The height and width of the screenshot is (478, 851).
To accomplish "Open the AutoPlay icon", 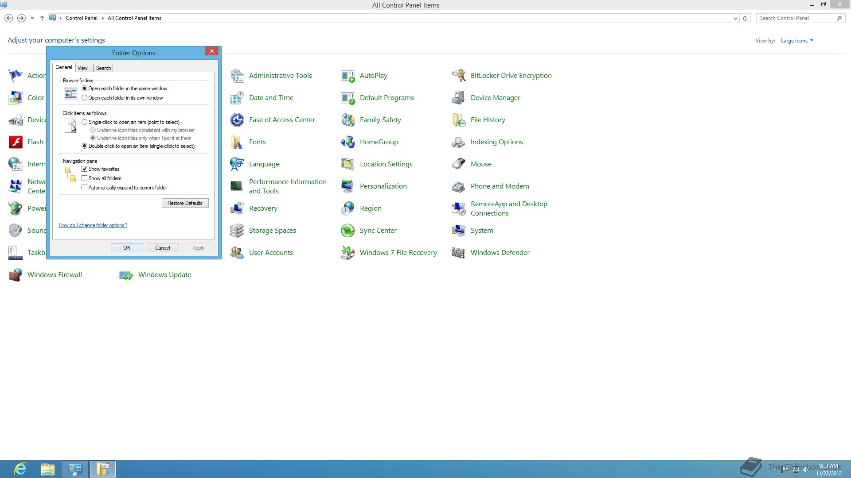I will tap(348, 76).
